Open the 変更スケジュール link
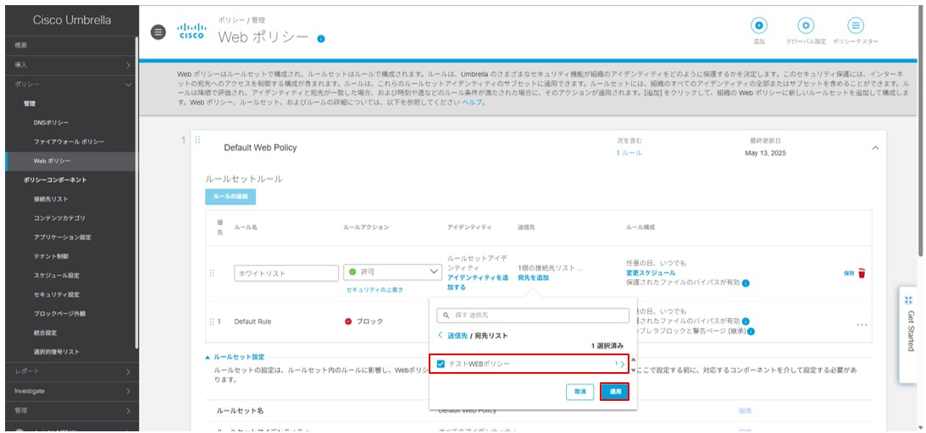This screenshot has height=433, width=926. point(651,273)
